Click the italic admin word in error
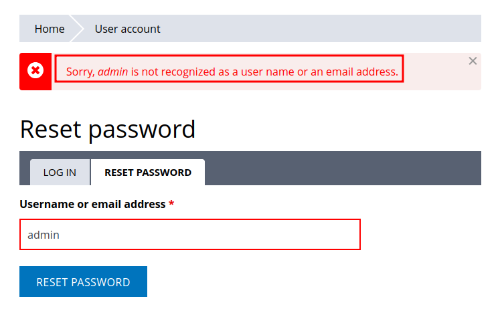Image resolution: width=500 pixels, height=325 pixels. 113,71
